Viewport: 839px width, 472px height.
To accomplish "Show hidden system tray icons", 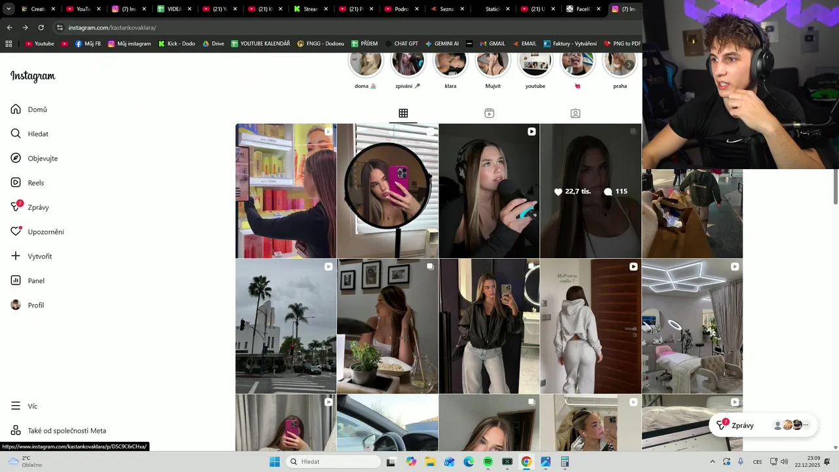I will (712, 462).
